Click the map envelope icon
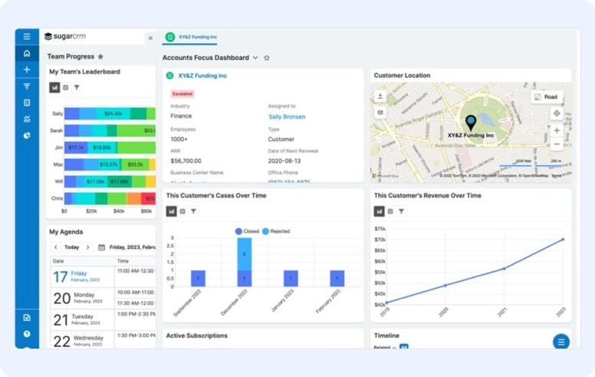The width and height of the screenshot is (595, 377). tap(380, 113)
